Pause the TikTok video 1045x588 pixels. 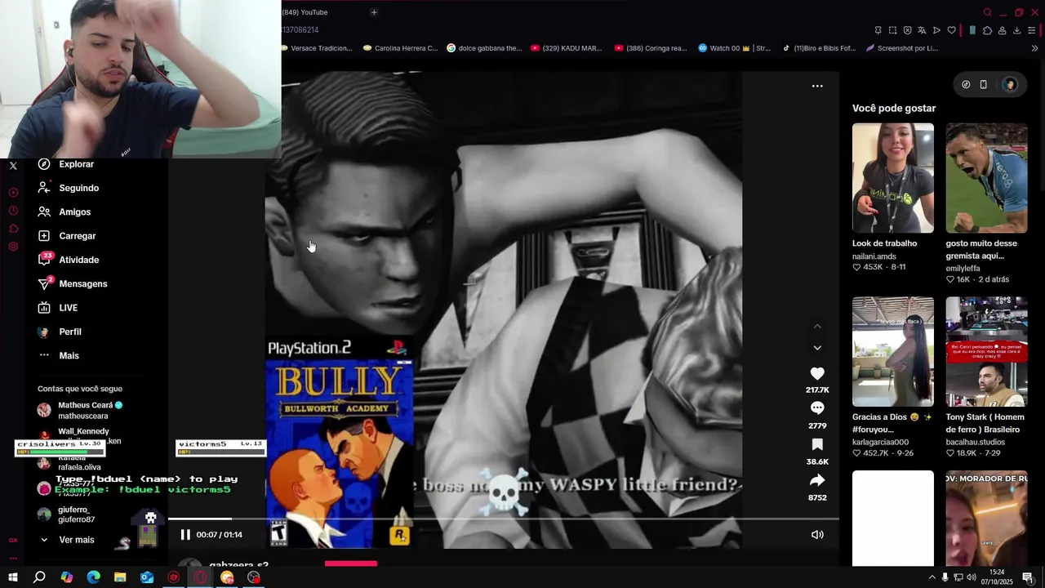185,535
